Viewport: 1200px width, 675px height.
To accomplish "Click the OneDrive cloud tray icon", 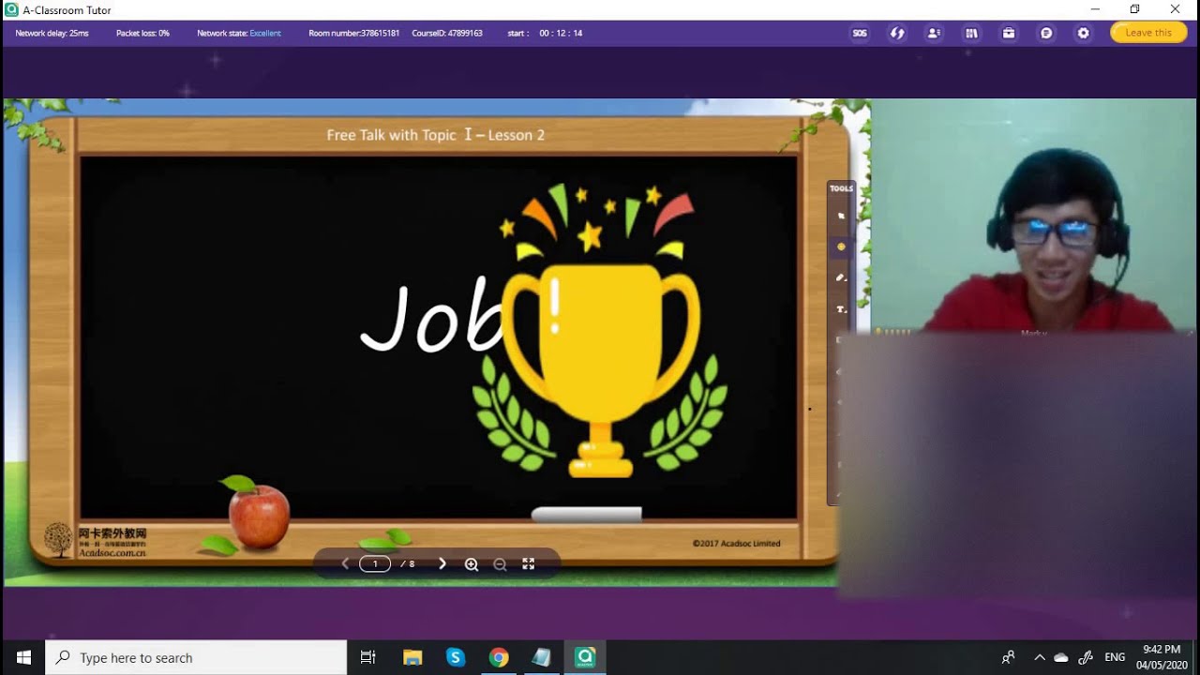I will [x=1061, y=657].
